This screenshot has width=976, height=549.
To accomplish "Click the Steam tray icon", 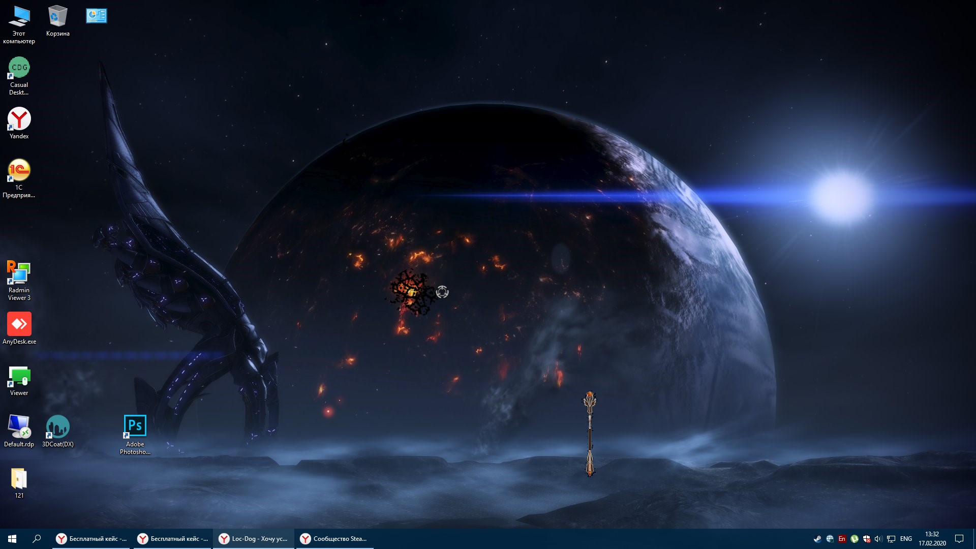I will coord(817,539).
